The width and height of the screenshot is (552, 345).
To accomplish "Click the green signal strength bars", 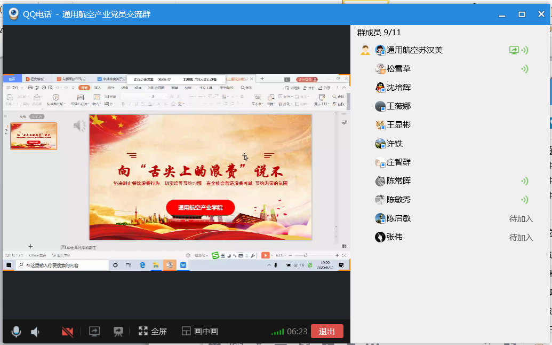I will click(277, 332).
